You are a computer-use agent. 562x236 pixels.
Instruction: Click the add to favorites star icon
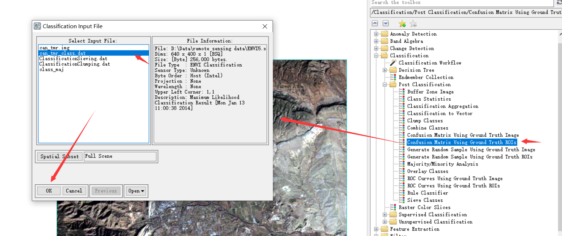[402, 24]
